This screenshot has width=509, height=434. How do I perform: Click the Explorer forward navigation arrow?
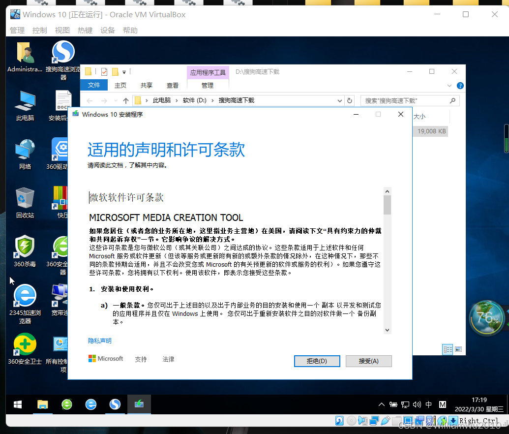(x=104, y=101)
